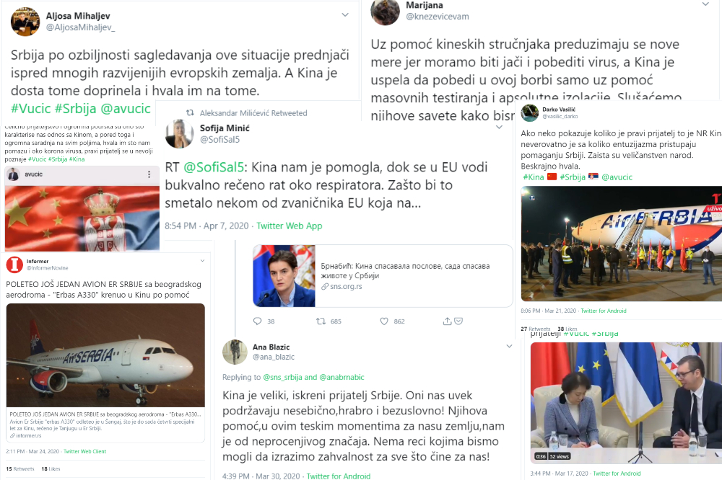Expand the chevron on the Informer tweet
This screenshot has width=722, height=480.
coord(202,261)
